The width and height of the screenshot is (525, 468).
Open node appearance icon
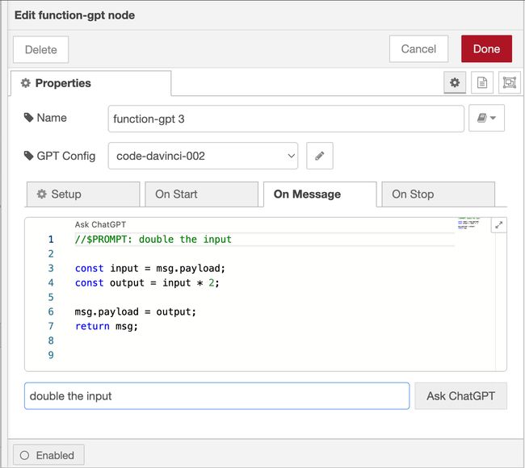click(x=510, y=82)
